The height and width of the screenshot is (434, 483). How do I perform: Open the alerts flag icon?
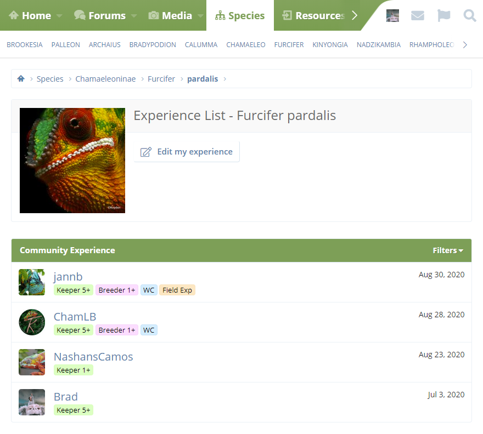coord(443,15)
